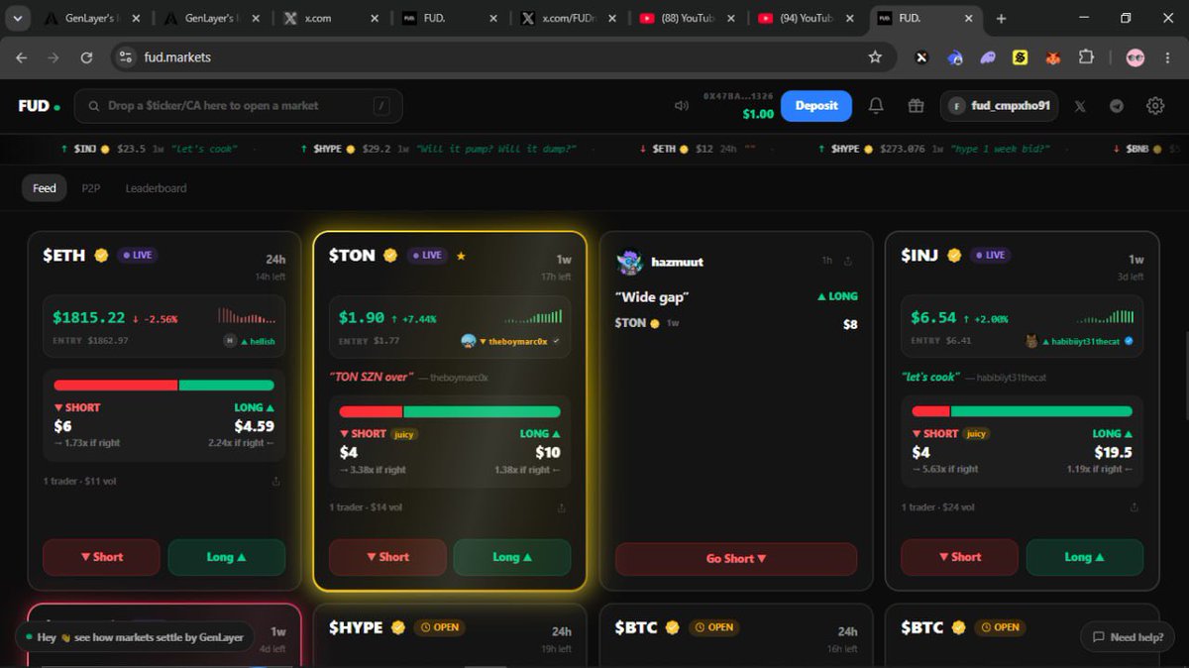Share the $INJ market card
1189x668 pixels.
(x=1135, y=507)
